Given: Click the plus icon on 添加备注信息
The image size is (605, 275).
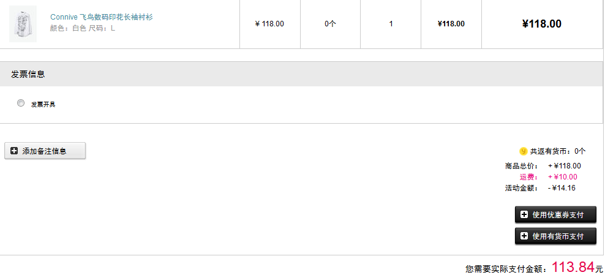Looking at the screenshot, I should point(14,151).
